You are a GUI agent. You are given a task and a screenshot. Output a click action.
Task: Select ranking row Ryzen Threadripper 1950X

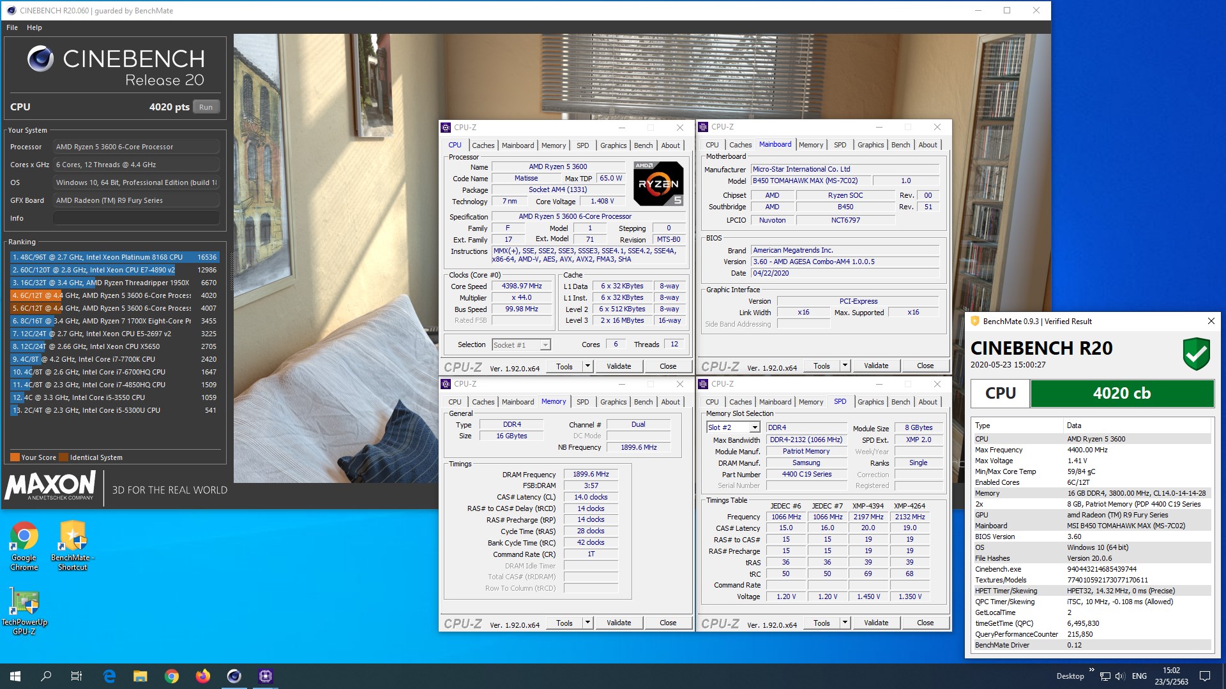click(115, 283)
